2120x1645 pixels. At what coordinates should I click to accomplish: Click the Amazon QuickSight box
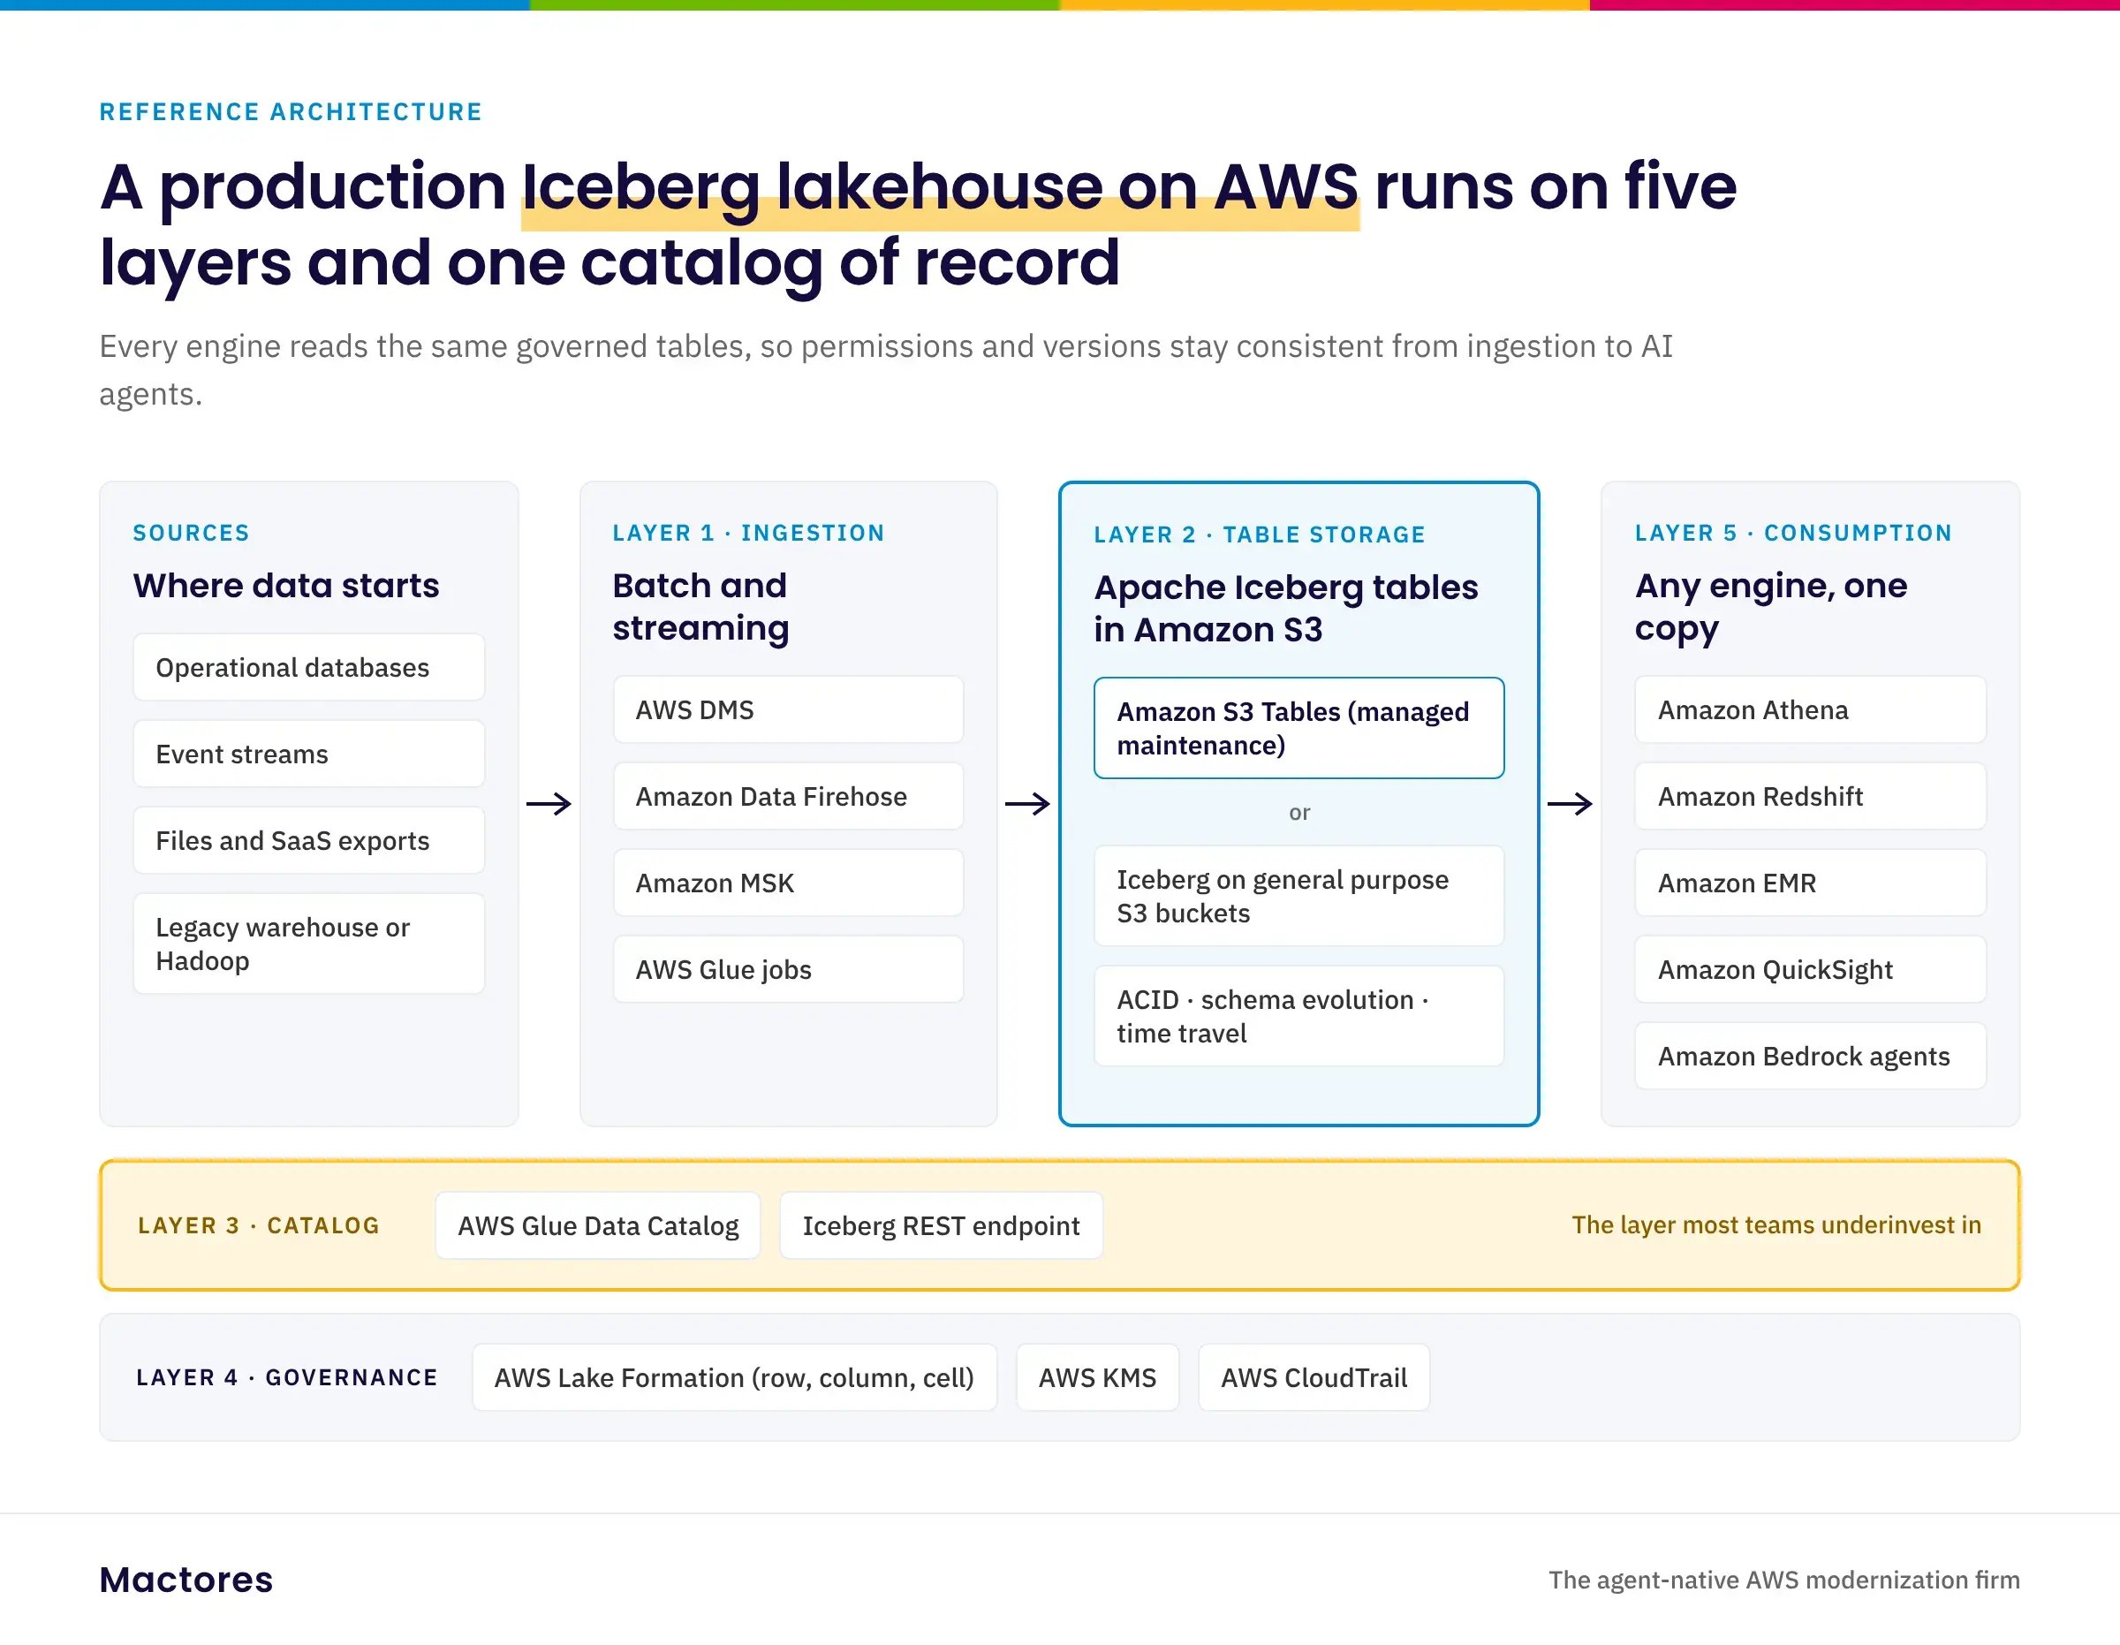click(x=1810, y=969)
